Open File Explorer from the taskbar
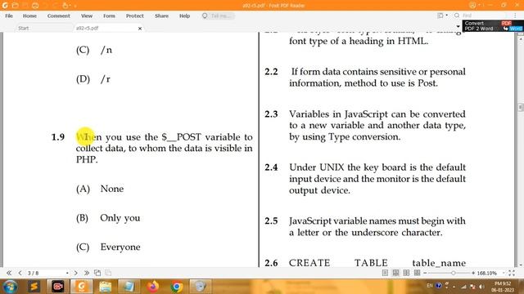The height and width of the screenshot is (294, 524). click(105, 287)
